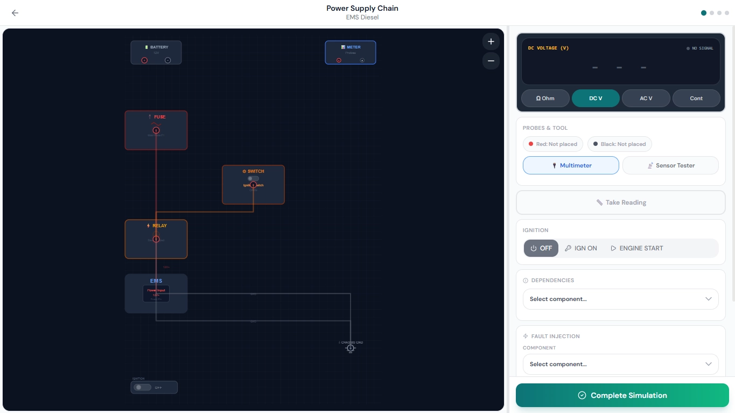735x413 pixels.
Task: Click the back arrow icon
Action: click(x=15, y=13)
